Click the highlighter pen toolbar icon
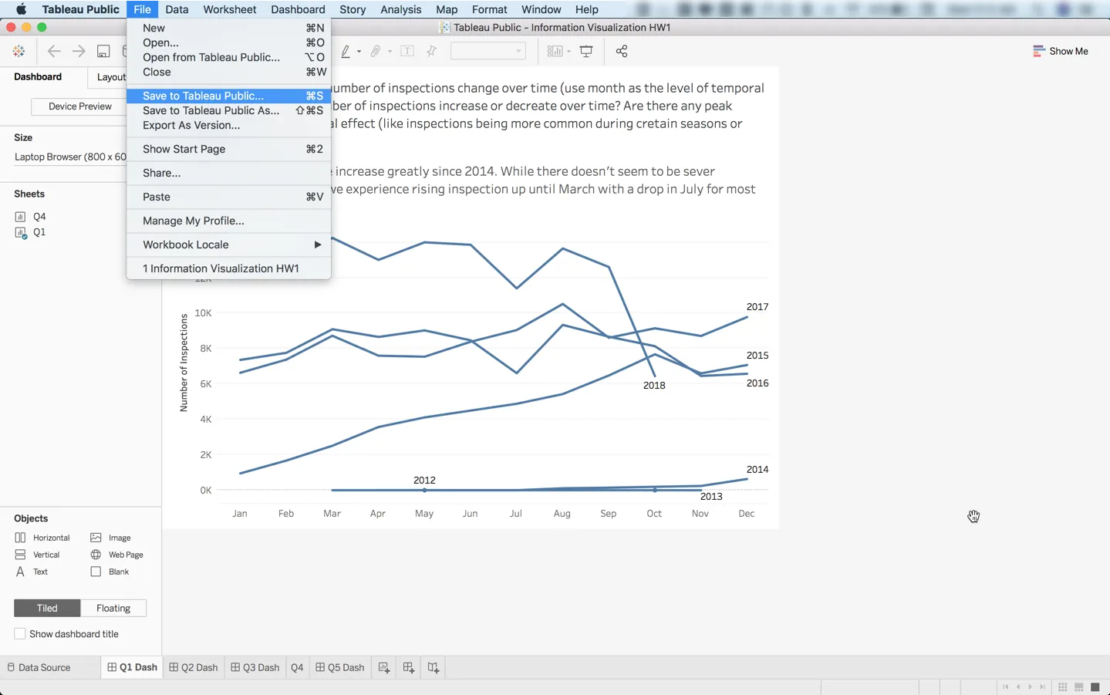This screenshot has height=695, width=1110. tap(346, 51)
